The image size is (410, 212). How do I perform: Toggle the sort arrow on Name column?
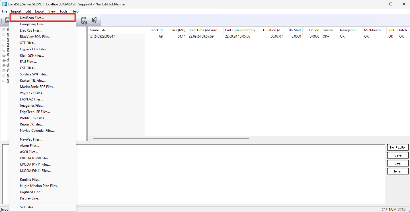(103, 30)
